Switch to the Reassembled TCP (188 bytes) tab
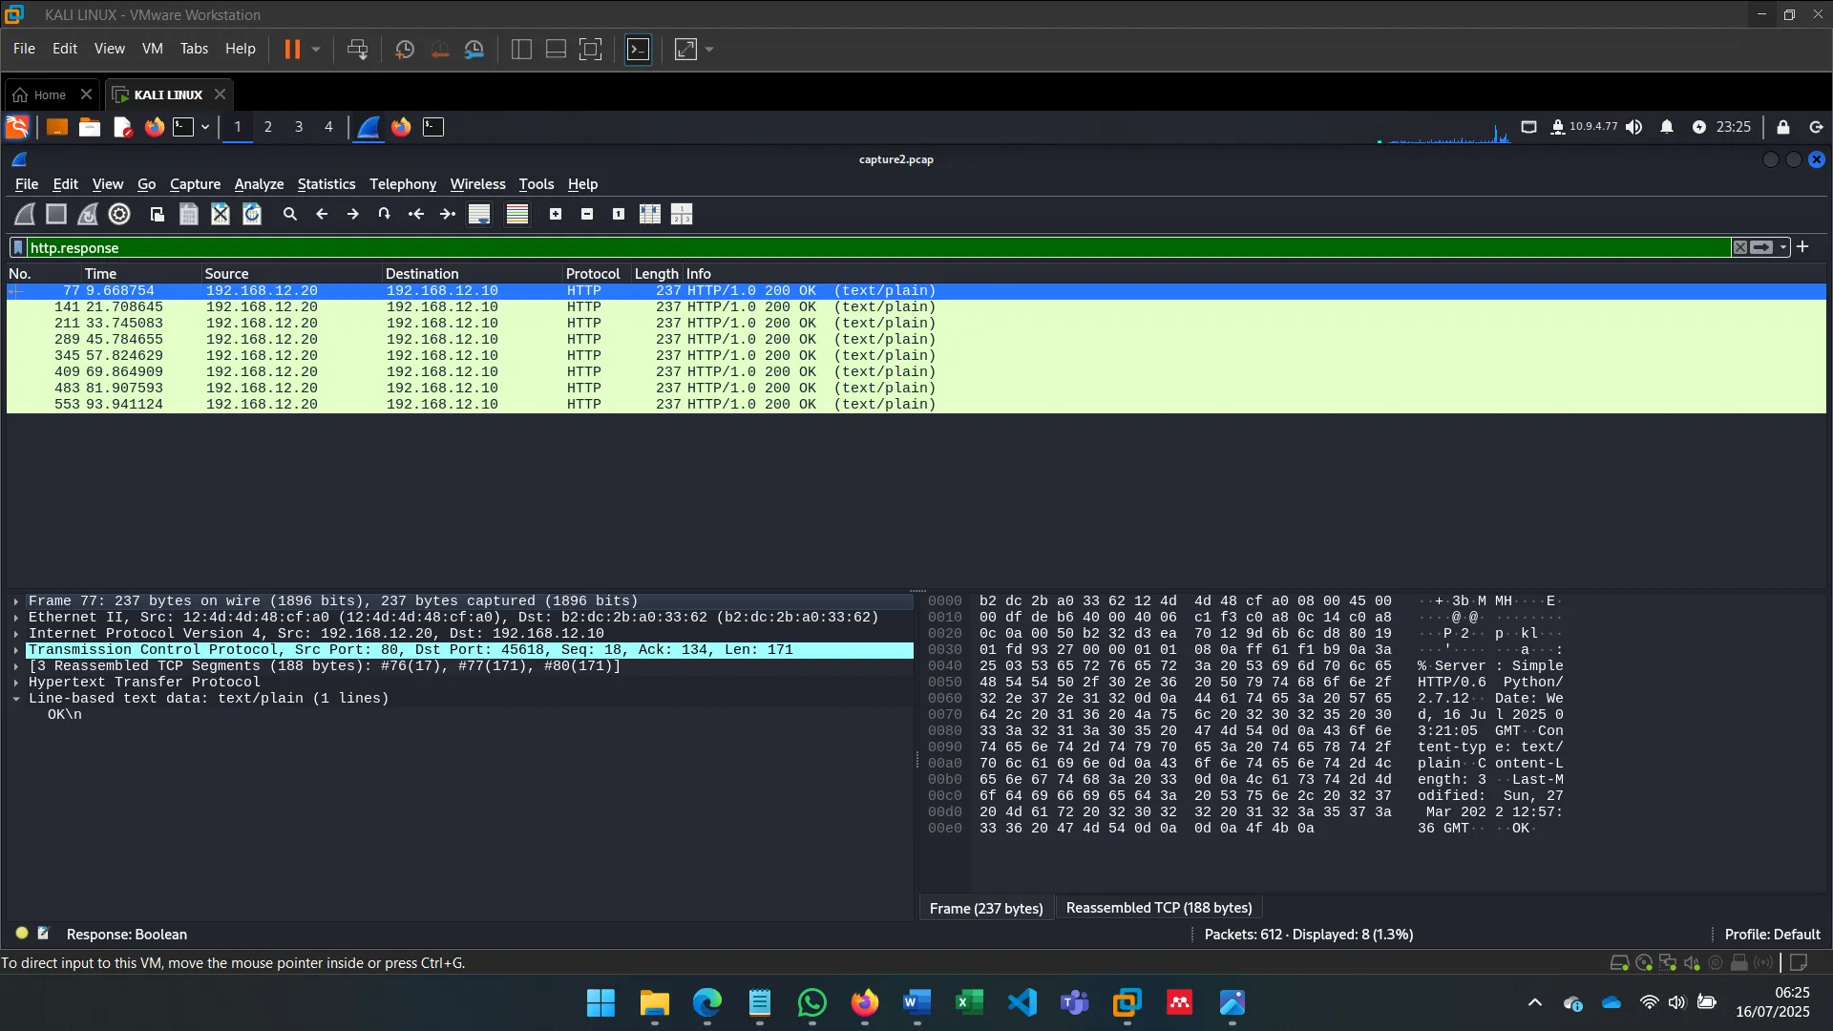Screen dimensions: 1833x1031 pos(1158,908)
